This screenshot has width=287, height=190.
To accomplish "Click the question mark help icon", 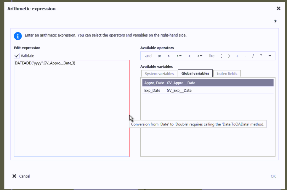I will pos(275,21).
